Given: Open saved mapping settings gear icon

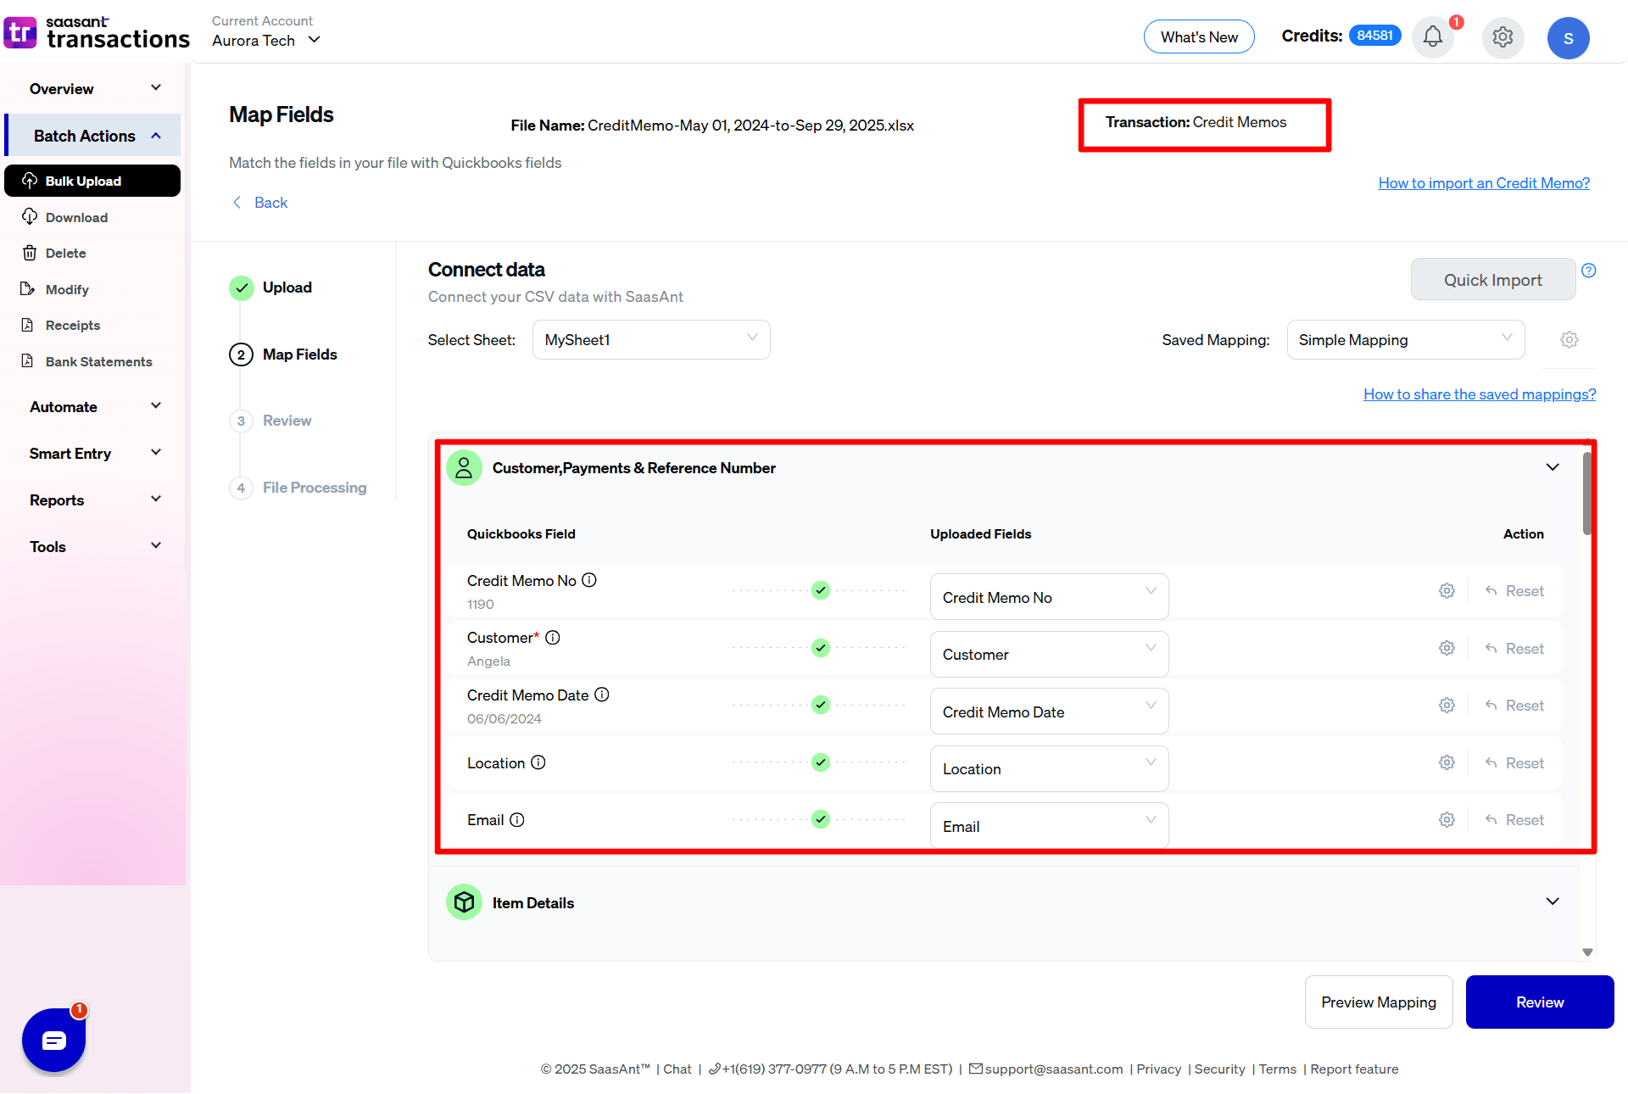Looking at the screenshot, I should coord(1569,340).
